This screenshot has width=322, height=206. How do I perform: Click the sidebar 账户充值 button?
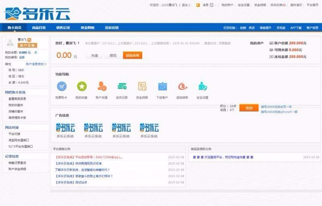coord(27,45)
